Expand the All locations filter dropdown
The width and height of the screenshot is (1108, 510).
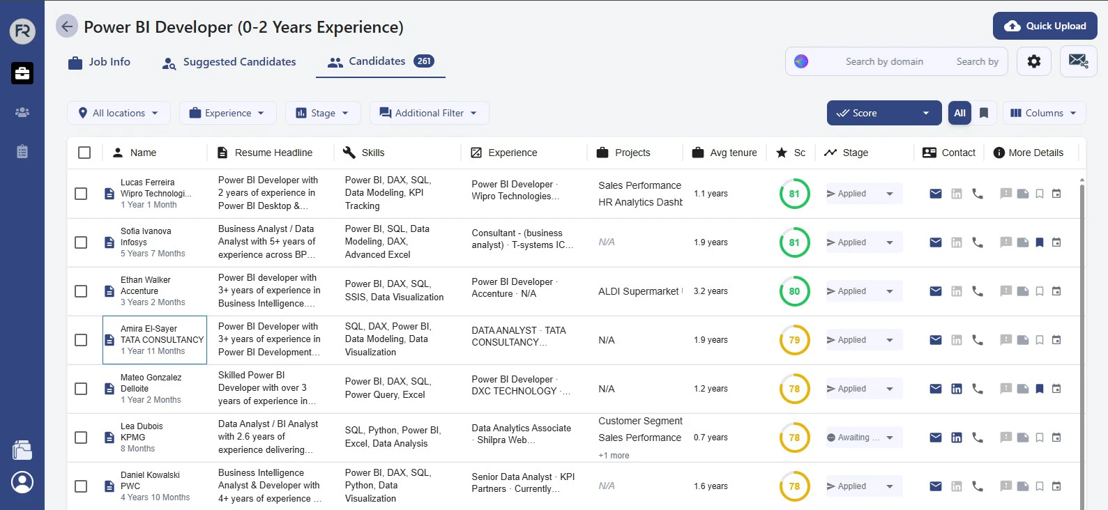coord(119,113)
